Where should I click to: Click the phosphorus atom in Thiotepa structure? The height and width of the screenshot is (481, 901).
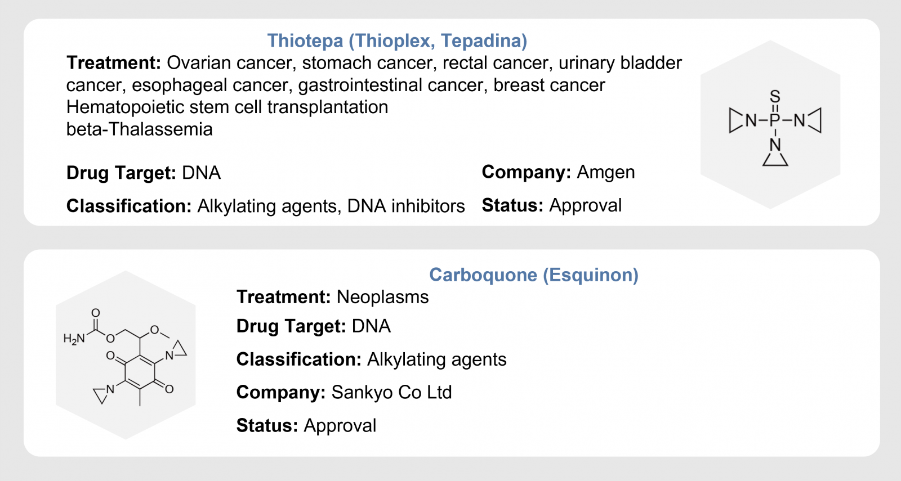point(775,120)
